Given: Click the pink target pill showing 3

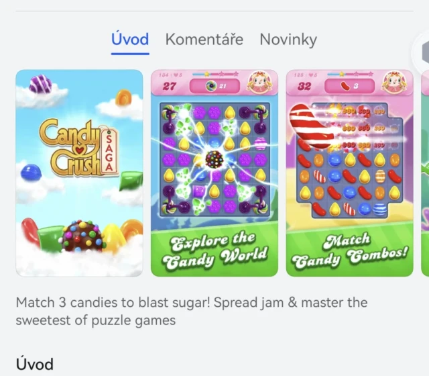Looking at the screenshot, I should (350, 86).
